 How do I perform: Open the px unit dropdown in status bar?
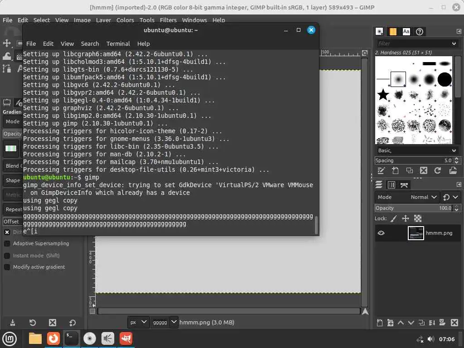coord(138,322)
